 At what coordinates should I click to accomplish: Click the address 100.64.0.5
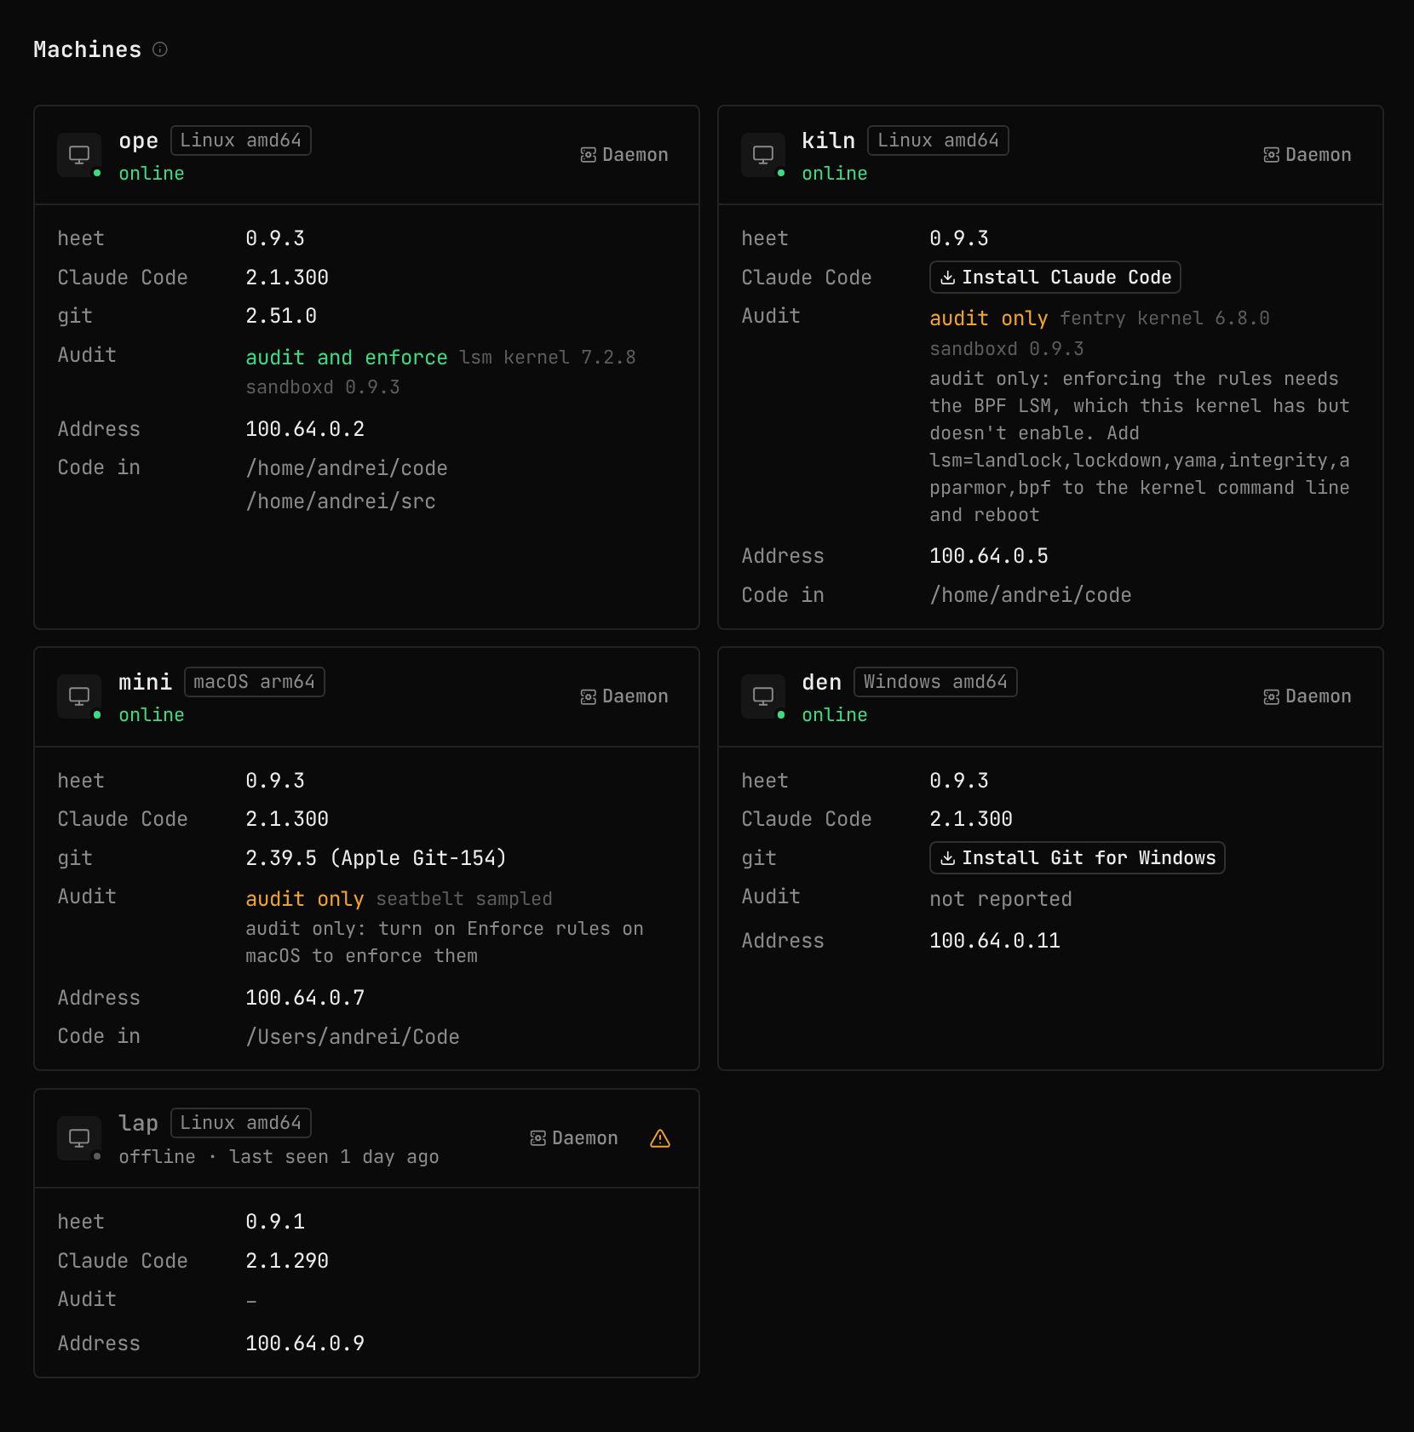coord(989,556)
